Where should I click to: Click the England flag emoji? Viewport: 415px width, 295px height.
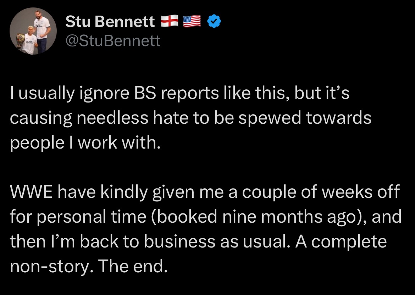[x=170, y=21]
